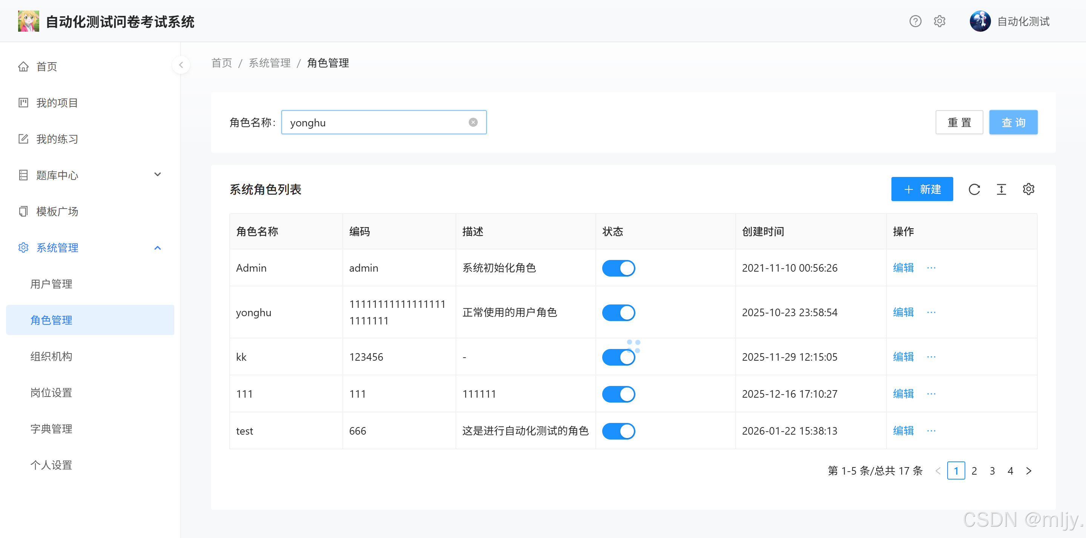Go to 组织机构 in sidebar
This screenshot has width=1086, height=538.
point(51,357)
